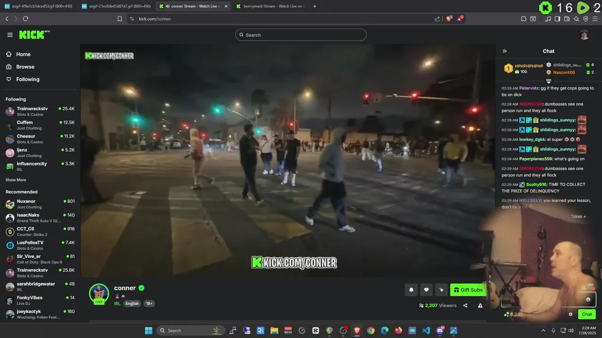602x338 pixels.
Task: Click the Kick logo
Action: pyautogui.click(x=34, y=35)
